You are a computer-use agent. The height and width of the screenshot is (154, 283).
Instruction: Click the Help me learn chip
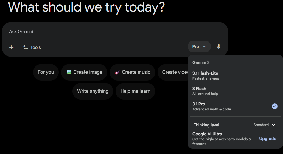point(135,91)
